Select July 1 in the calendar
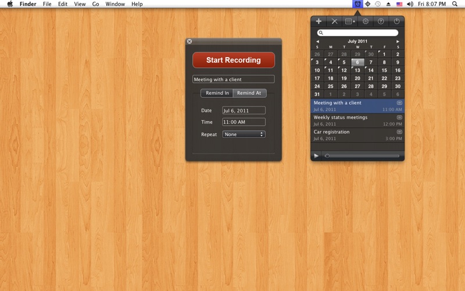The width and height of the screenshot is (465, 291). tap(384, 54)
